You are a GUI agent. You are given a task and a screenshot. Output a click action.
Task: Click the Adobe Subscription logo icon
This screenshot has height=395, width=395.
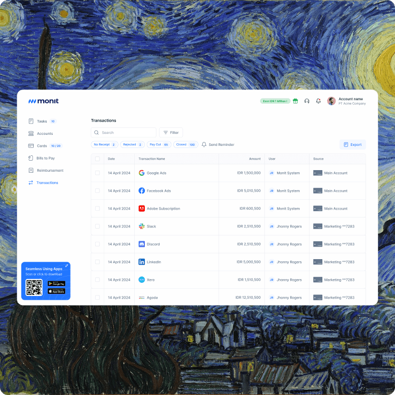(x=142, y=209)
